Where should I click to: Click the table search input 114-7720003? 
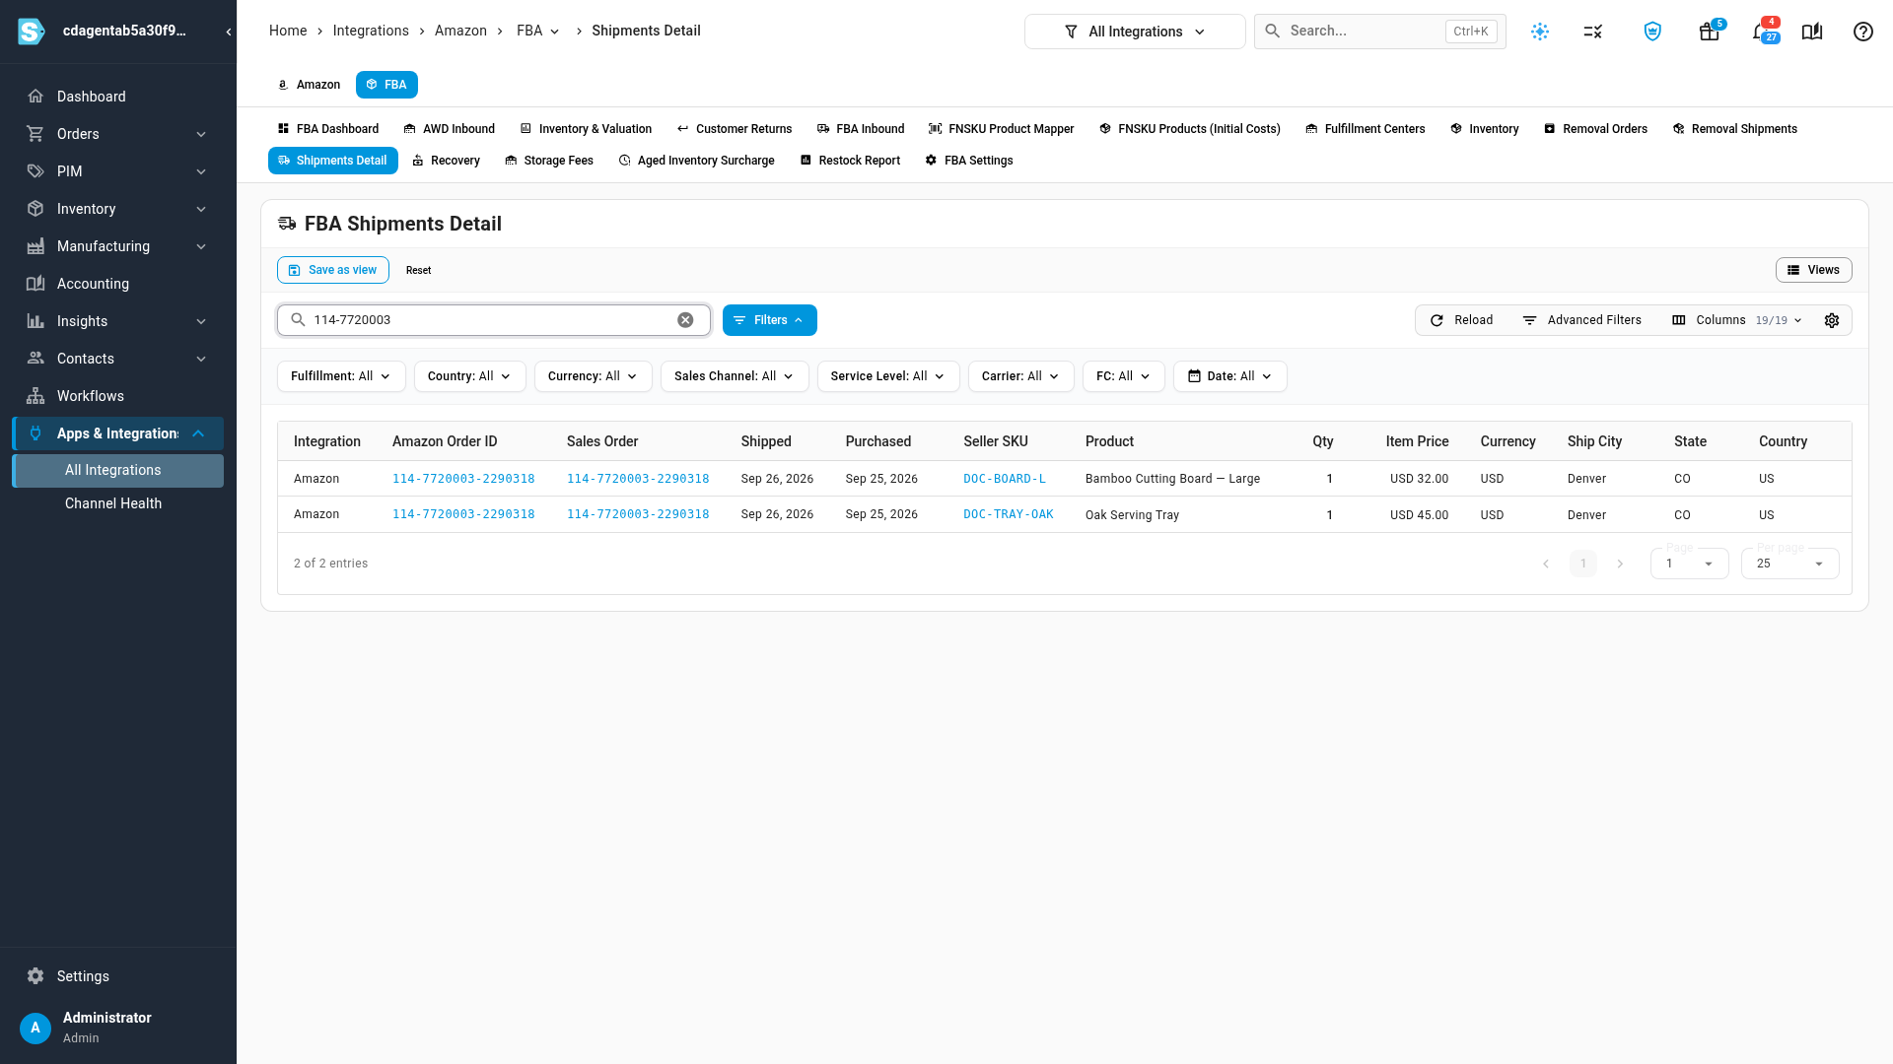pos(493,320)
